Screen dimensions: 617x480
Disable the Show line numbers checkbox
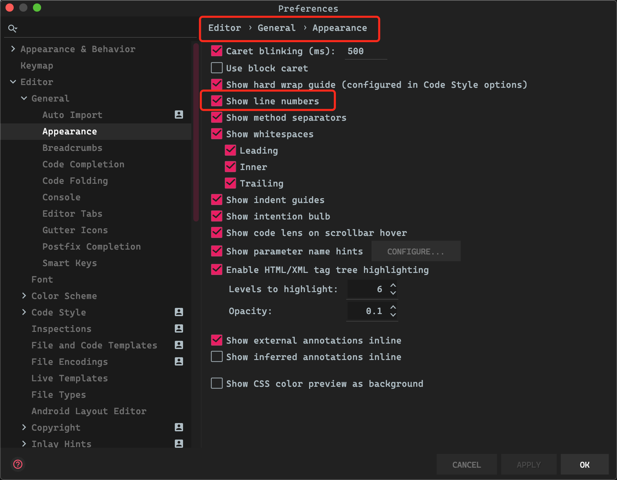tap(217, 101)
